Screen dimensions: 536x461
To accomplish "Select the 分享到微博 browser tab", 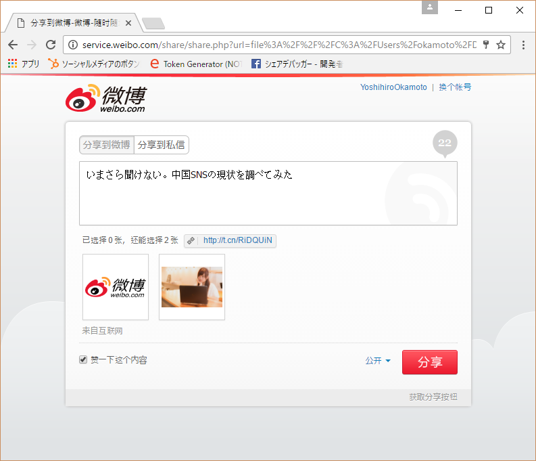I will (74, 23).
